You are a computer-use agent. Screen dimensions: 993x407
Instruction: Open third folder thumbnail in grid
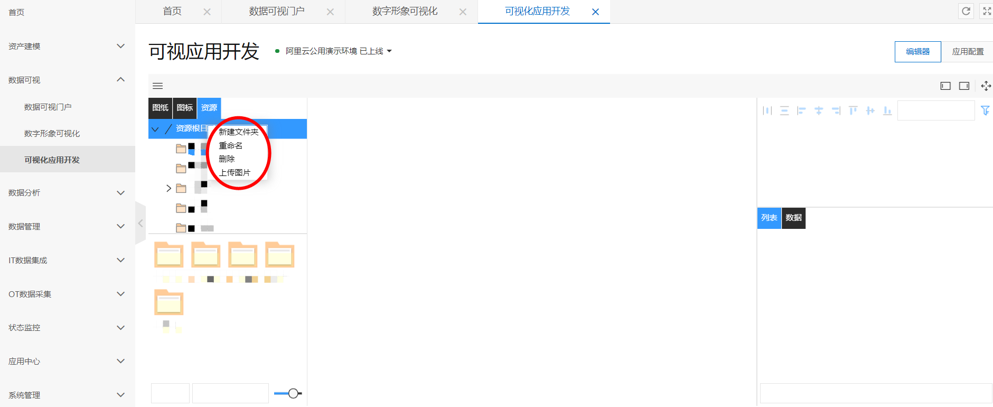pos(243,255)
